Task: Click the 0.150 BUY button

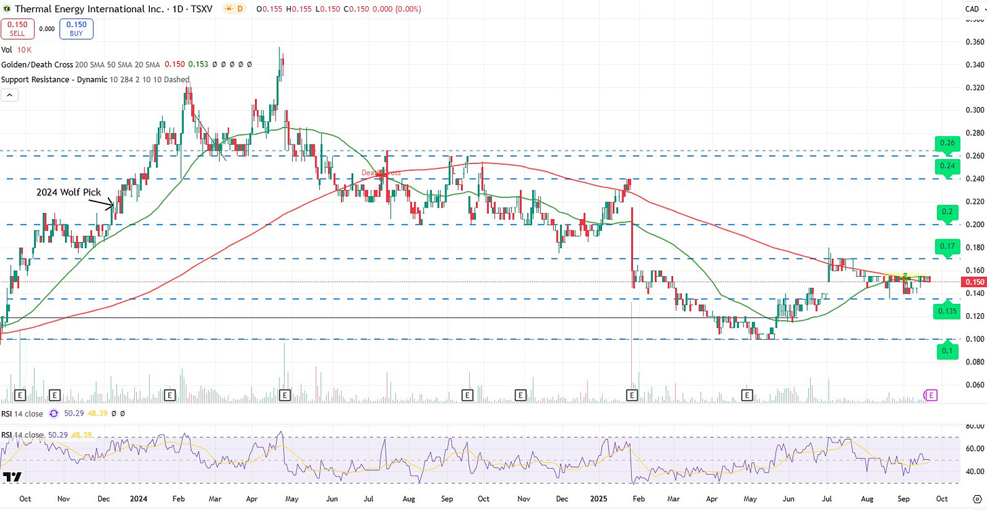Action: point(76,28)
